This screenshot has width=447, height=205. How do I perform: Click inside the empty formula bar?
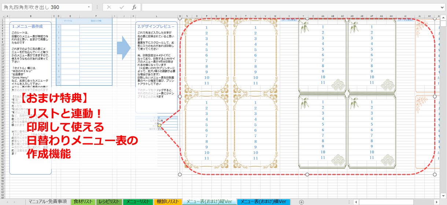293,7
